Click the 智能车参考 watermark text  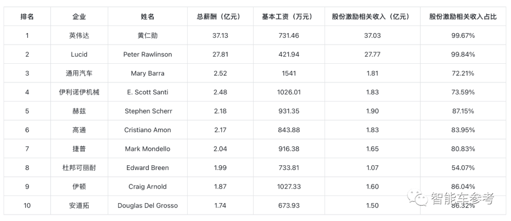[462, 199]
